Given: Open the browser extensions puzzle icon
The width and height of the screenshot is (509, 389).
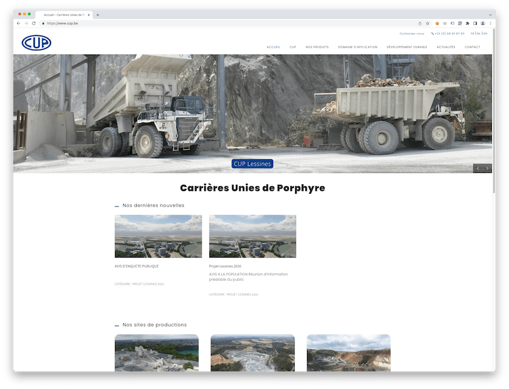Looking at the screenshot, I should [467, 24].
